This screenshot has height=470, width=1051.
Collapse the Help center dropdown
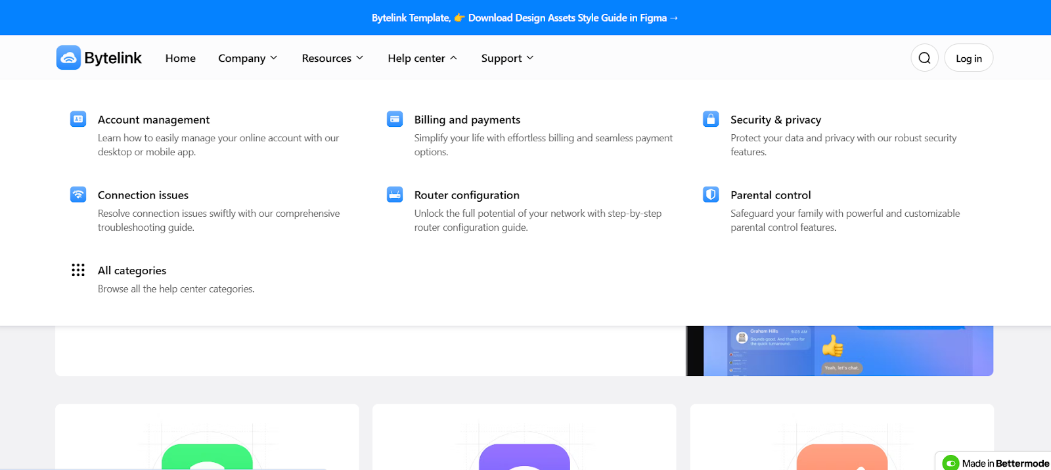pos(422,58)
